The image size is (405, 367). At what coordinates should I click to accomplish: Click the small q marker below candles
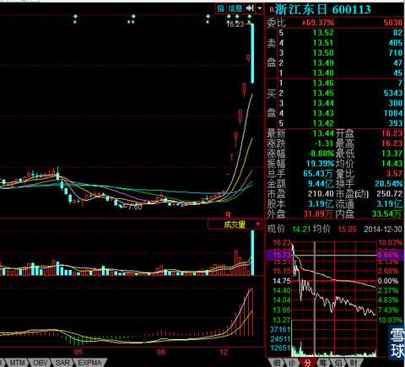pyautogui.click(x=228, y=214)
